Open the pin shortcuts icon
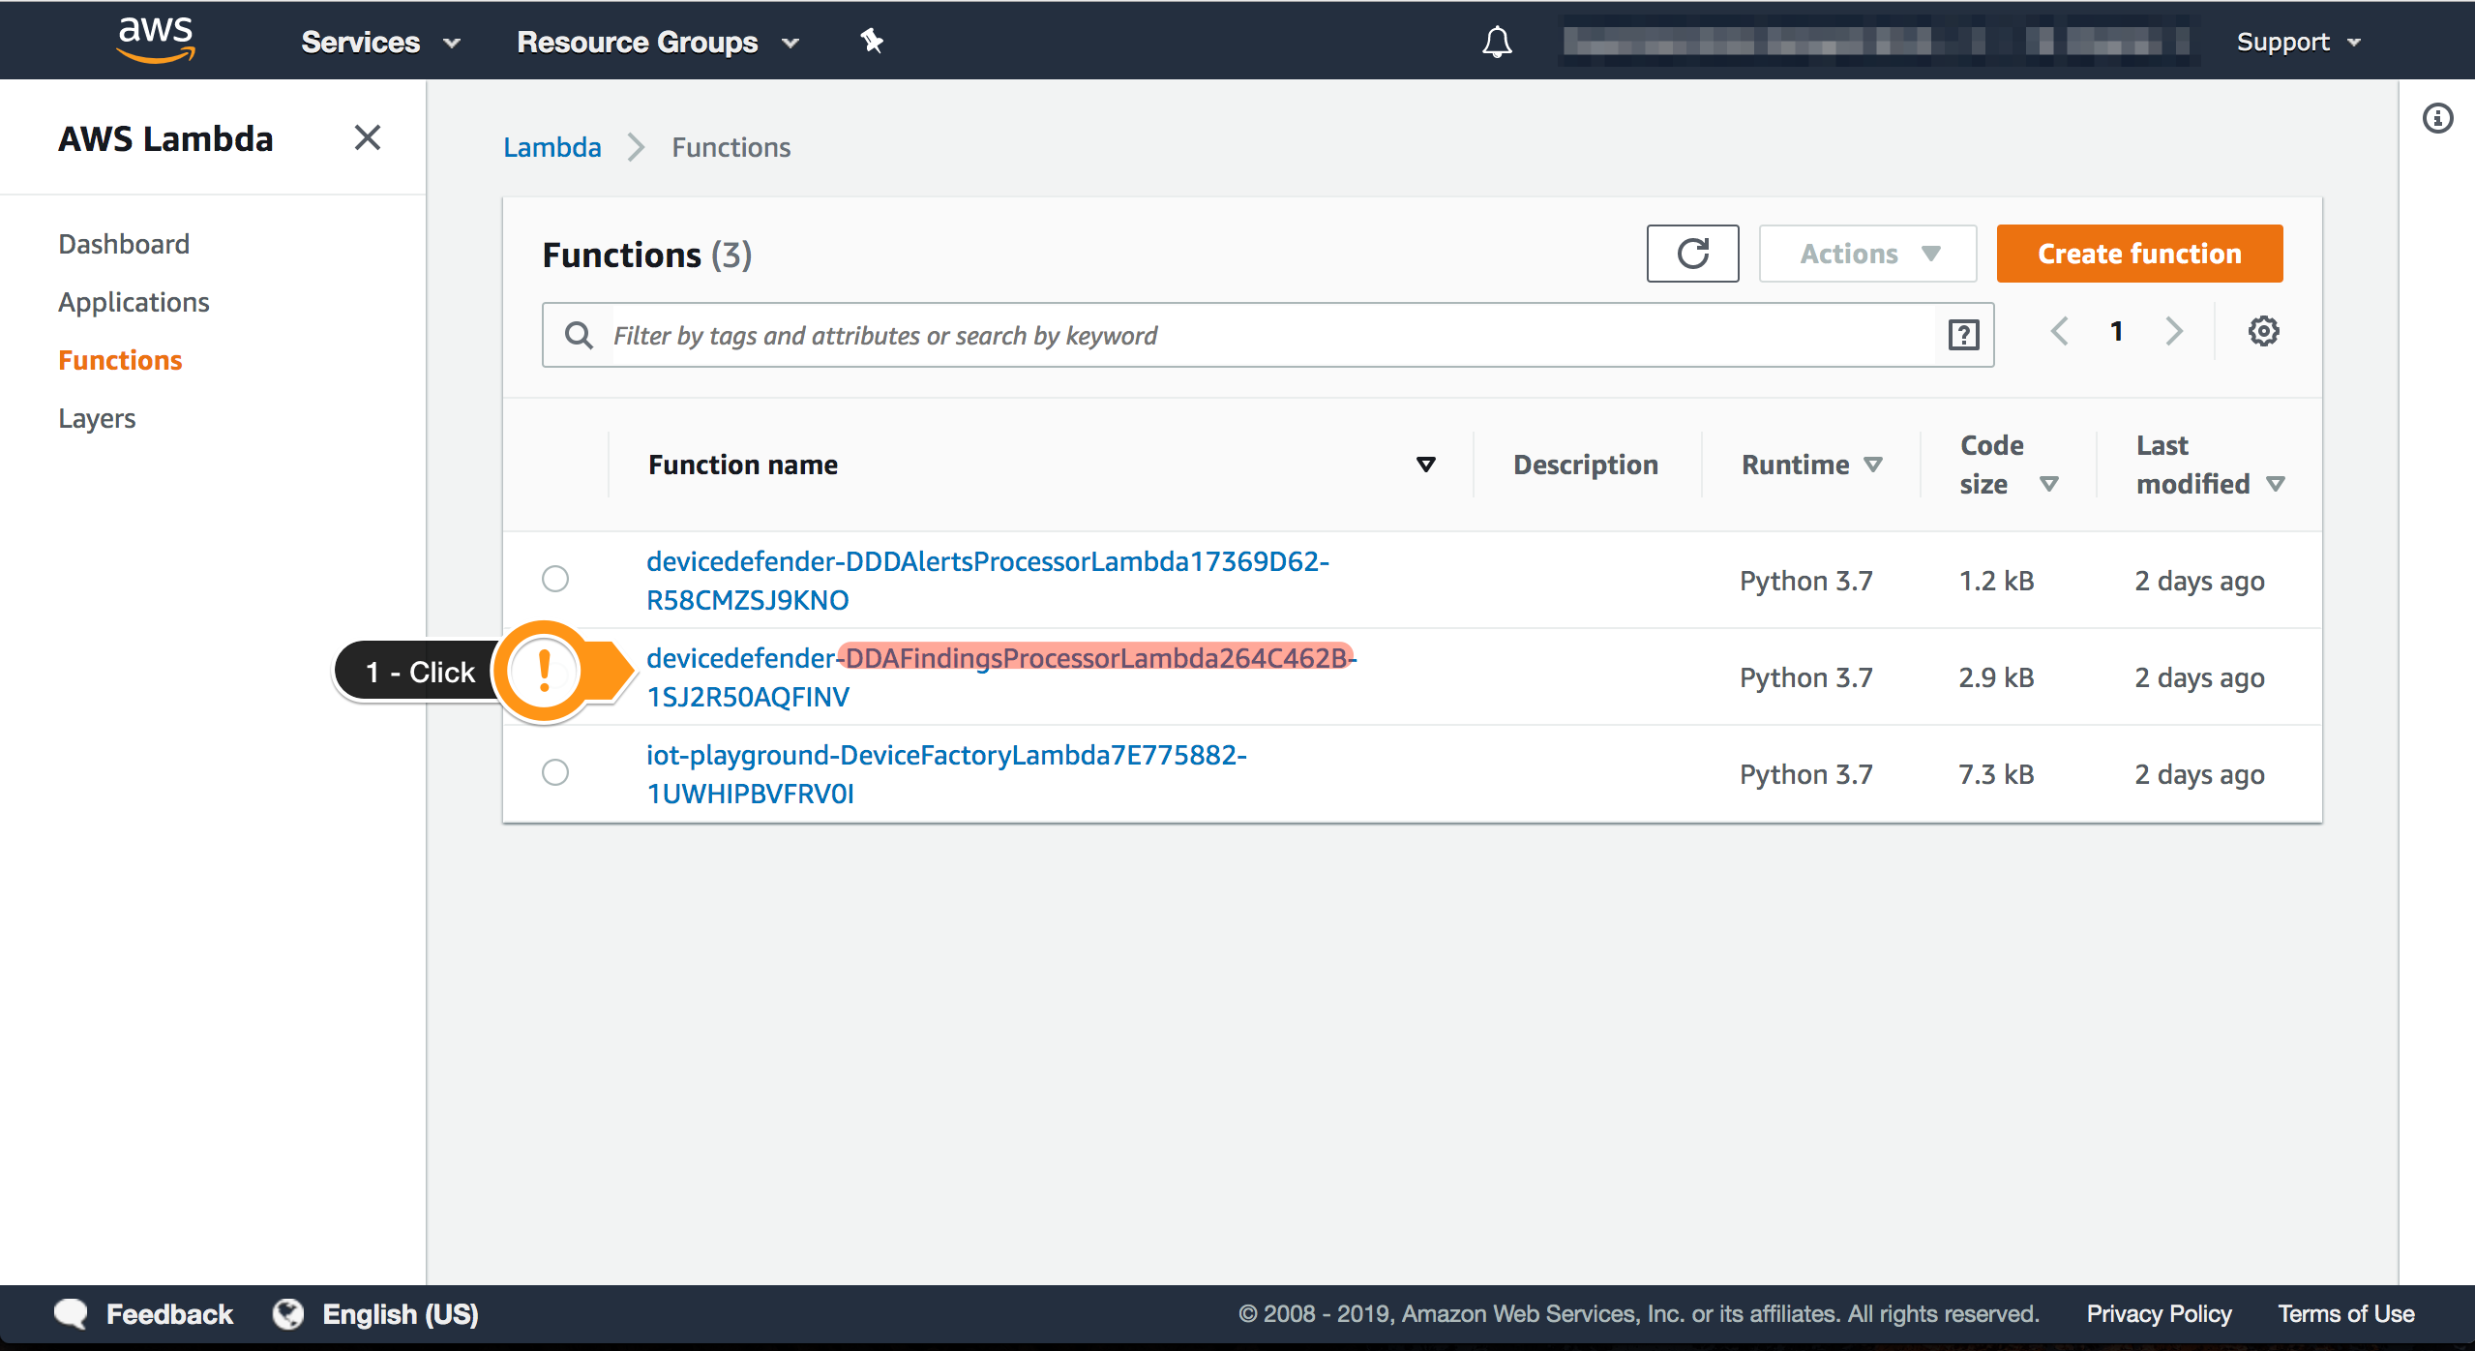 872,41
